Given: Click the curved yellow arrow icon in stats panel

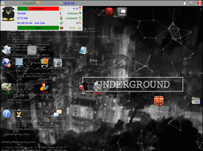Looking at the screenshot, I should click(x=61, y=9).
